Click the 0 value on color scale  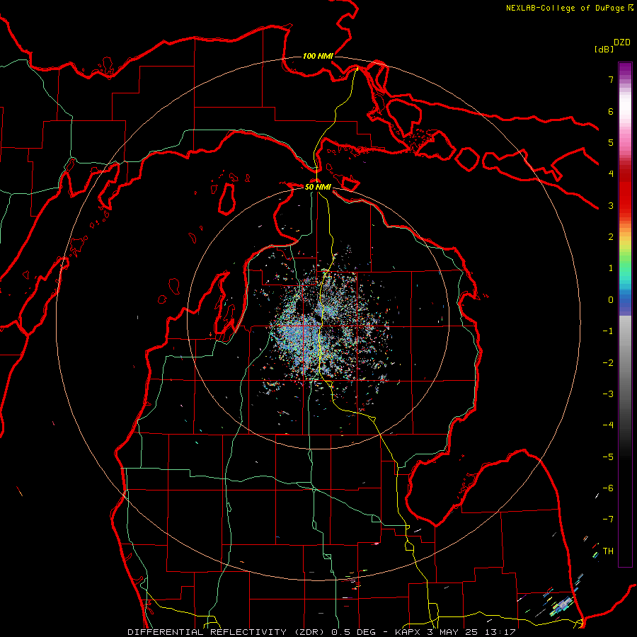pos(611,300)
